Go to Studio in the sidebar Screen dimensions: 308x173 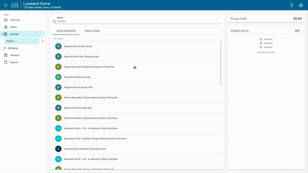pyautogui.click(x=13, y=27)
